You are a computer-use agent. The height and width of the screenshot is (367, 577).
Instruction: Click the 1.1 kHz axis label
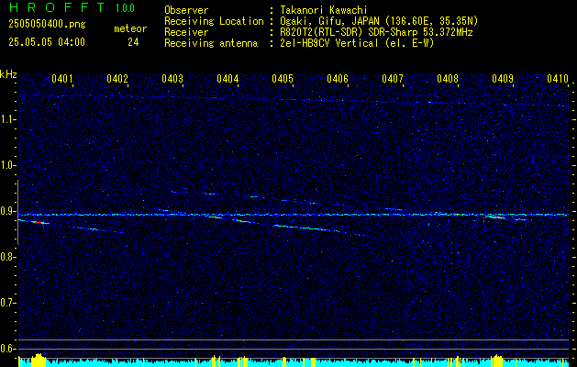click(8, 119)
